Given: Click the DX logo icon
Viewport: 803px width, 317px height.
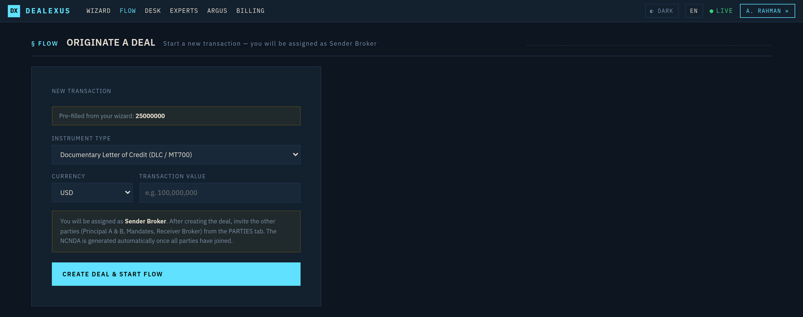Looking at the screenshot, I should click(x=14, y=11).
